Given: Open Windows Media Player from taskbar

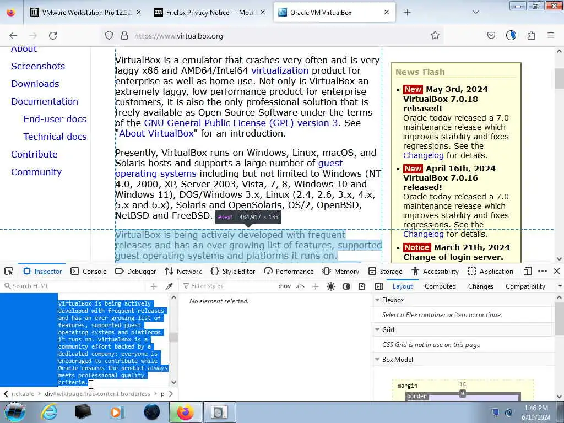Looking at the screenshot, I should click(x=117, y=412).
